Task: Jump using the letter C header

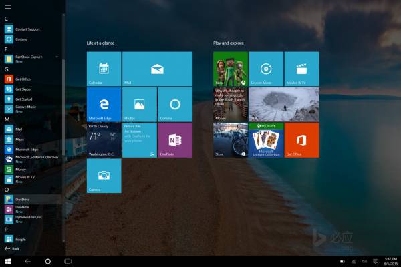Action: pyautogui.click(x=6, y=19)
